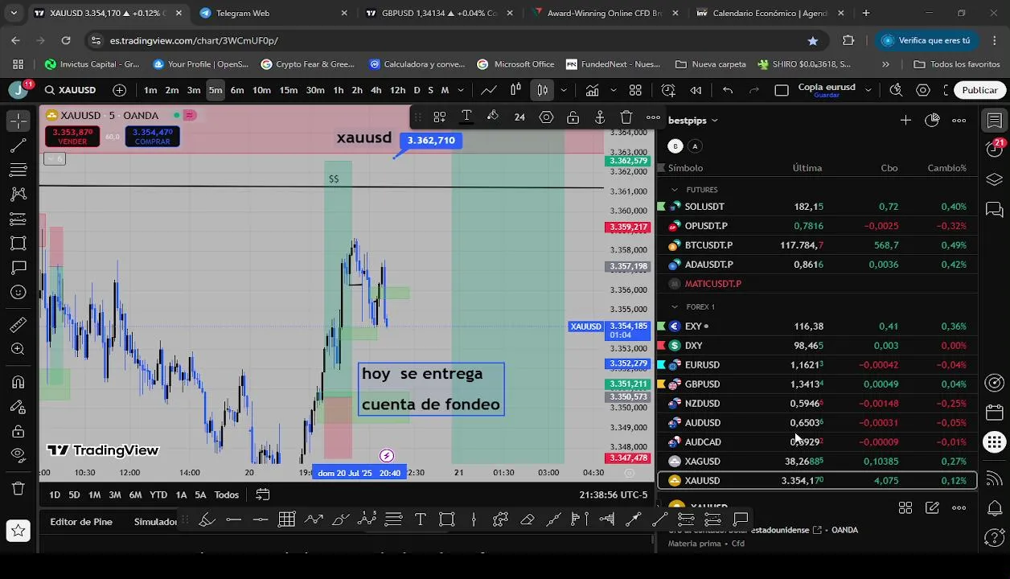Select XAGUSD row in watchlist

(818, 462)
